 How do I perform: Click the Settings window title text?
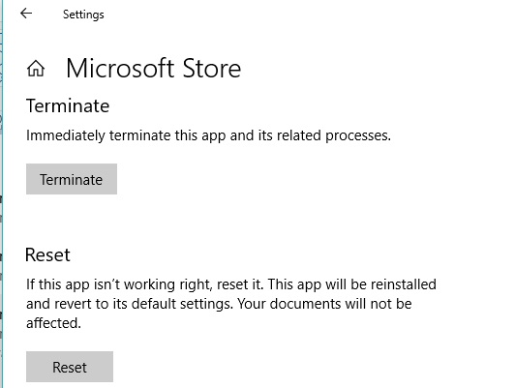[83, 15]
